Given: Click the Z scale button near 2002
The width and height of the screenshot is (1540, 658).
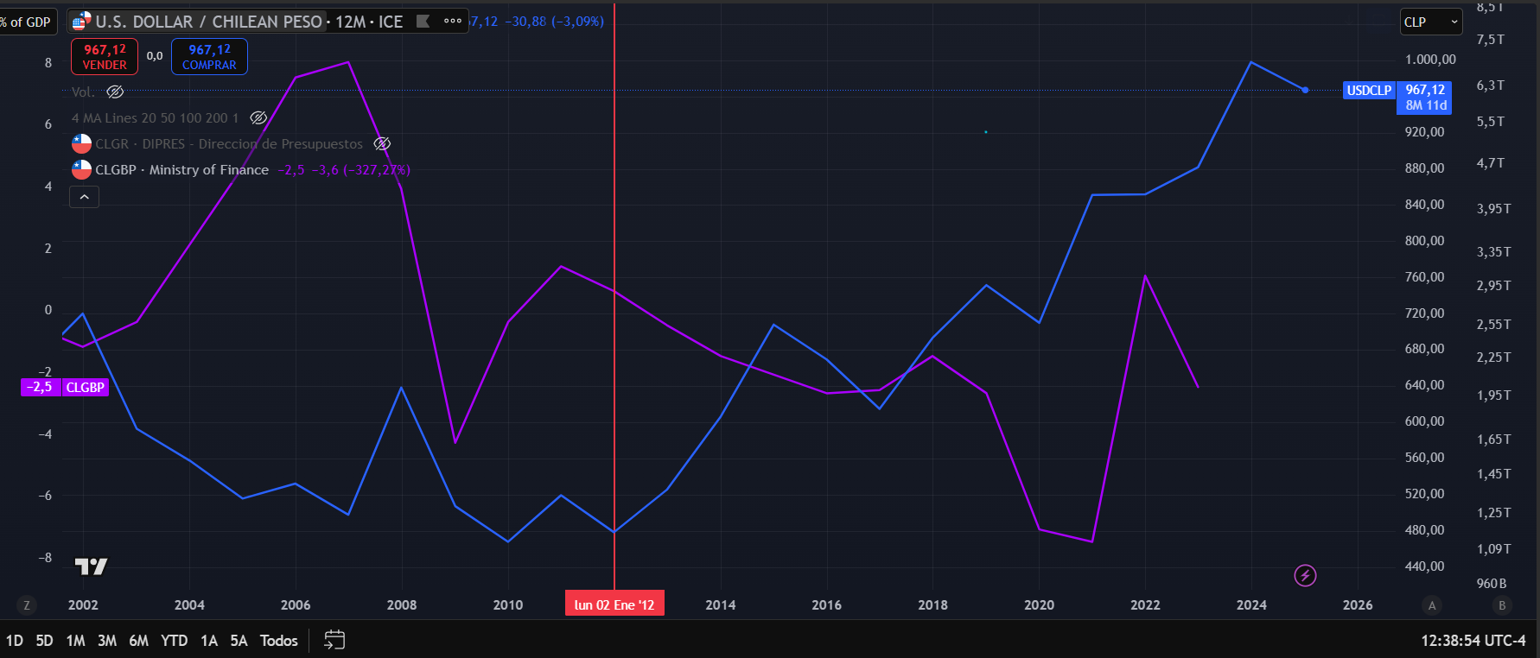Looking at the screenshot, I should click(27, 605).
